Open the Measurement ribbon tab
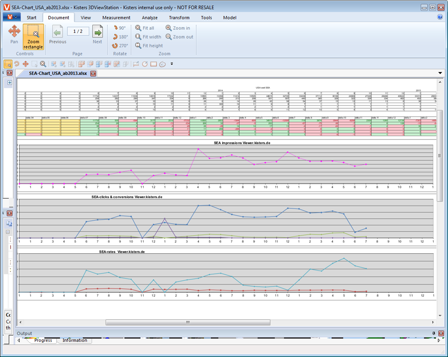448x357 pixels. pos(116,18)
